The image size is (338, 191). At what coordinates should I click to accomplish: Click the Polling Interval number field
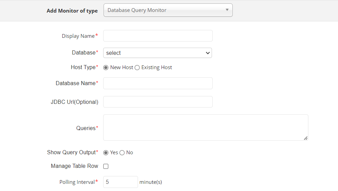[x=120, y=182]
